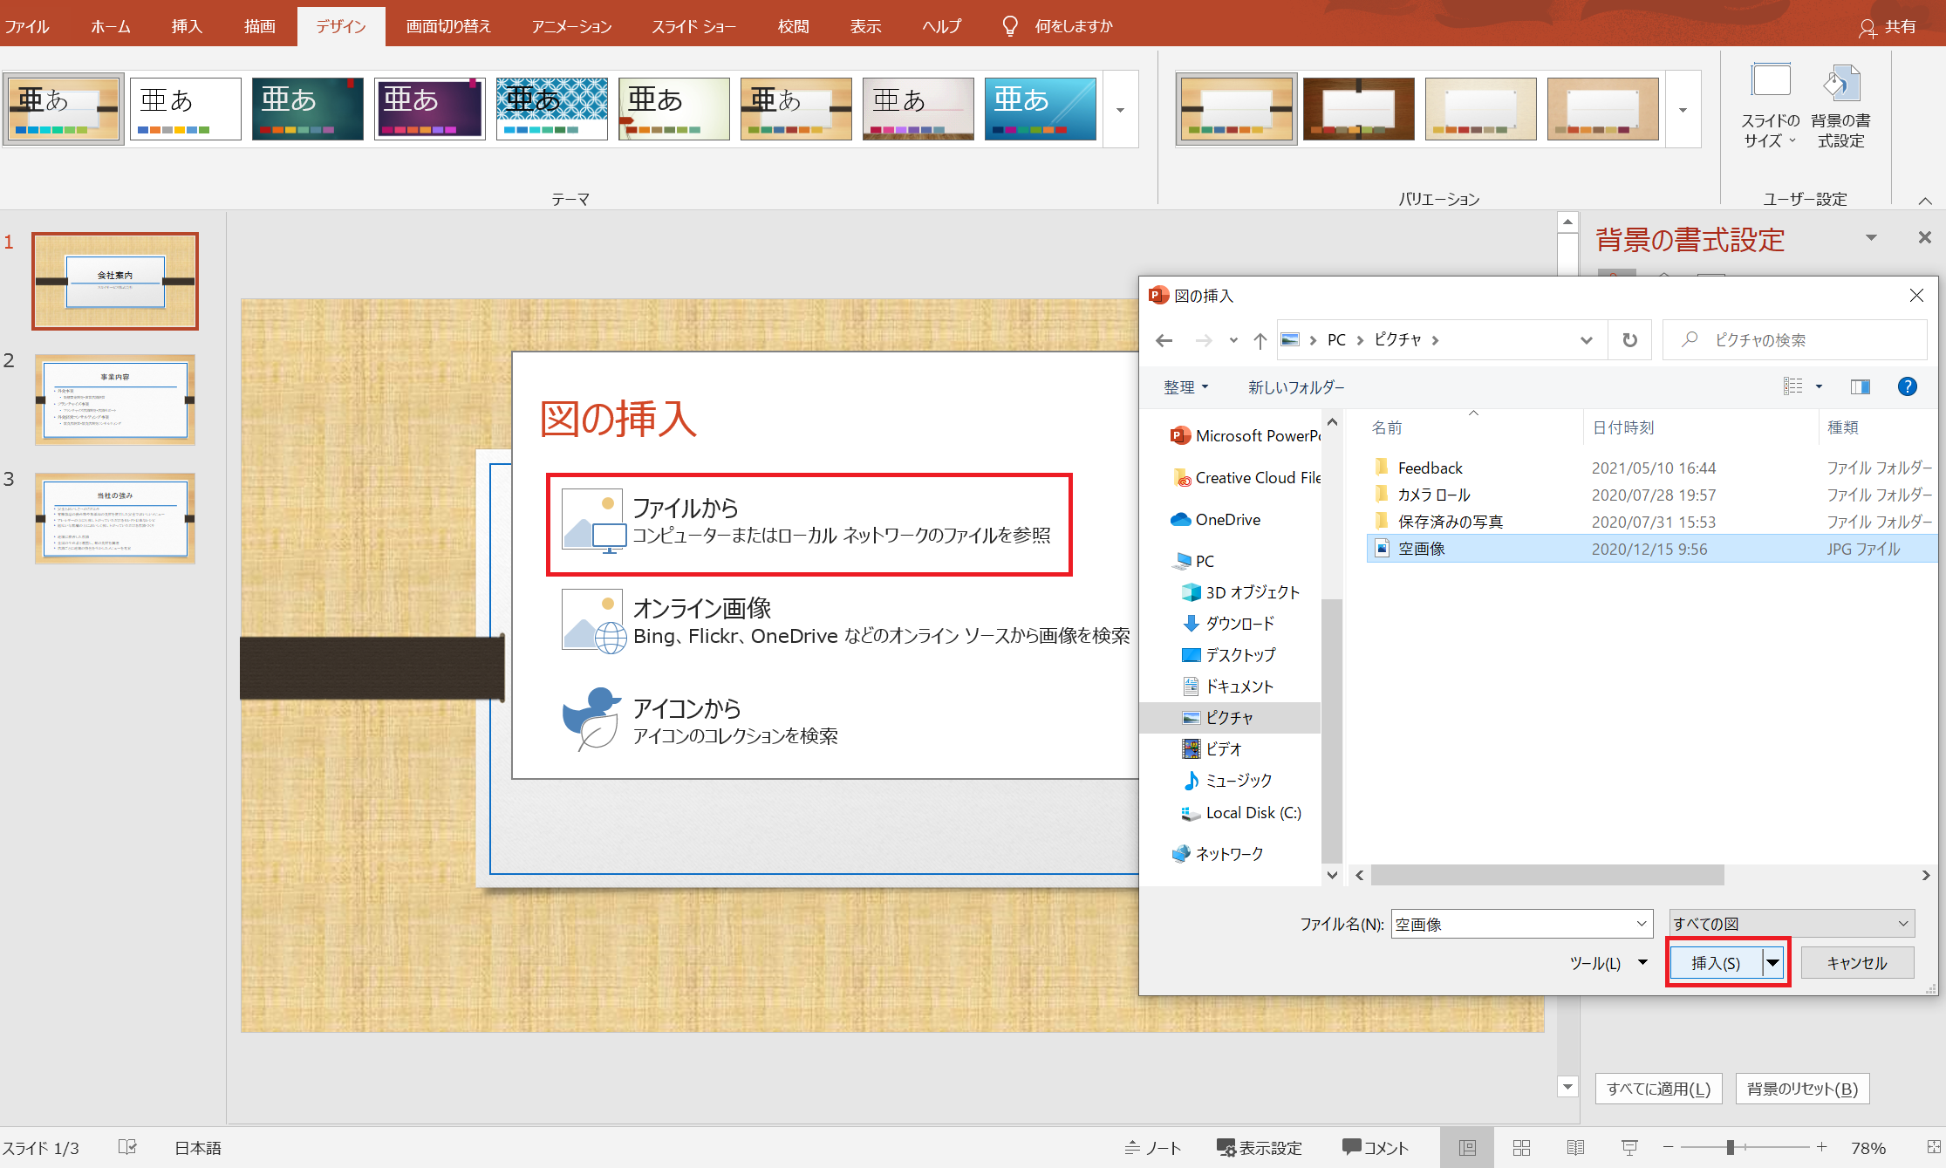Viewport: 1946px width, 1168px height.
Task: Select OneDrive in navigation pane
Action: [1215, 519]
